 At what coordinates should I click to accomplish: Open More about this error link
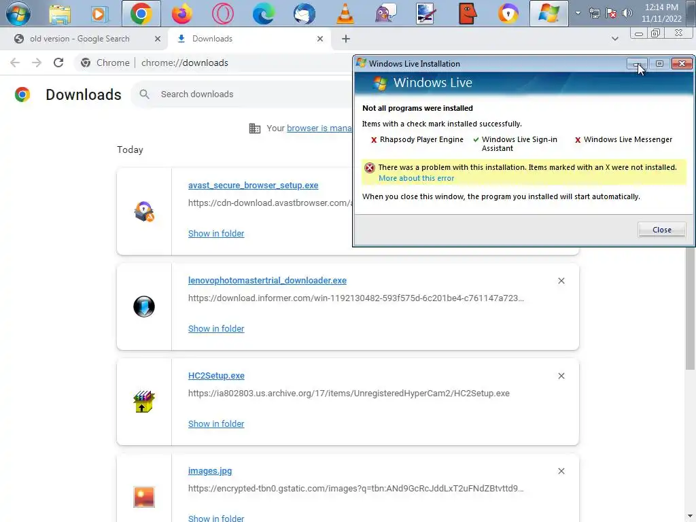point(417,179)
